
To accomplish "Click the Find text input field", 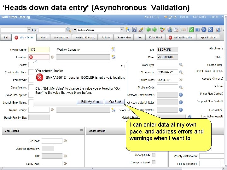I will (52, 30).
